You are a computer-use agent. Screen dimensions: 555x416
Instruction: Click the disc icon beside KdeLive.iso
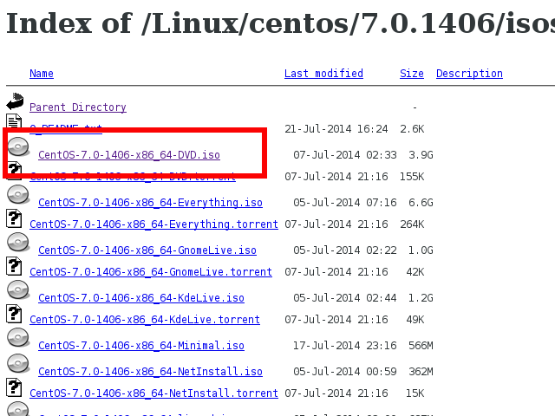point(17,290)
